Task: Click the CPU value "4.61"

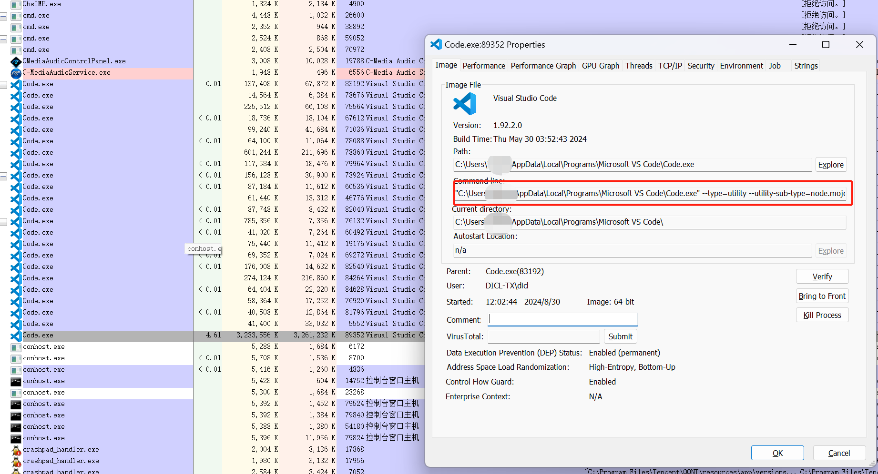Action: point(214,336)
